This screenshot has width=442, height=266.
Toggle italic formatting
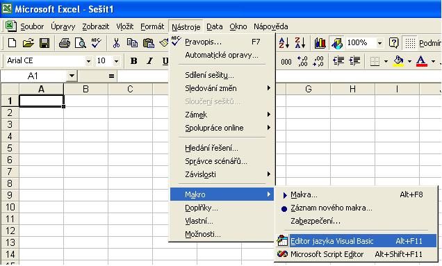pos(149,61)
